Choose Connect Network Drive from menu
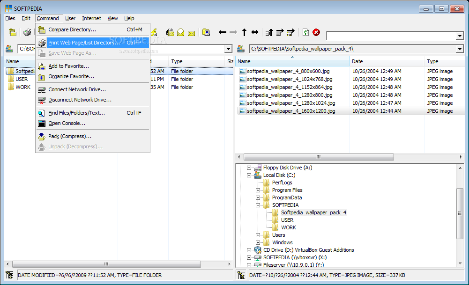469x285 pixels. [93, 90]
